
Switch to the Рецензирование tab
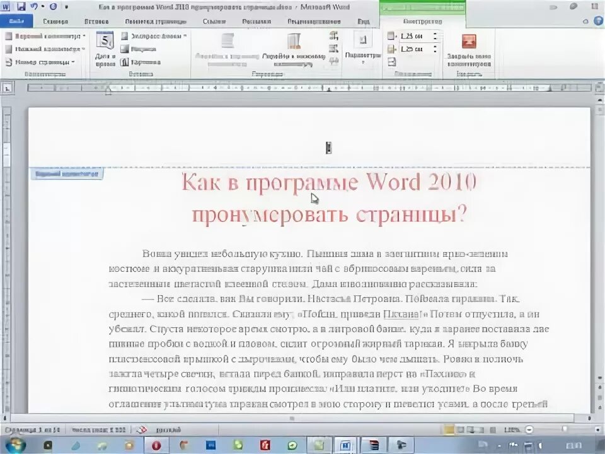(x=314, y=21)
